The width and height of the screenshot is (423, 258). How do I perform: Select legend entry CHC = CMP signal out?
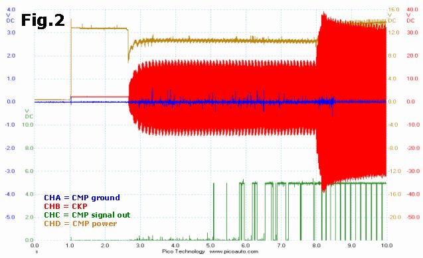(87, 215)
